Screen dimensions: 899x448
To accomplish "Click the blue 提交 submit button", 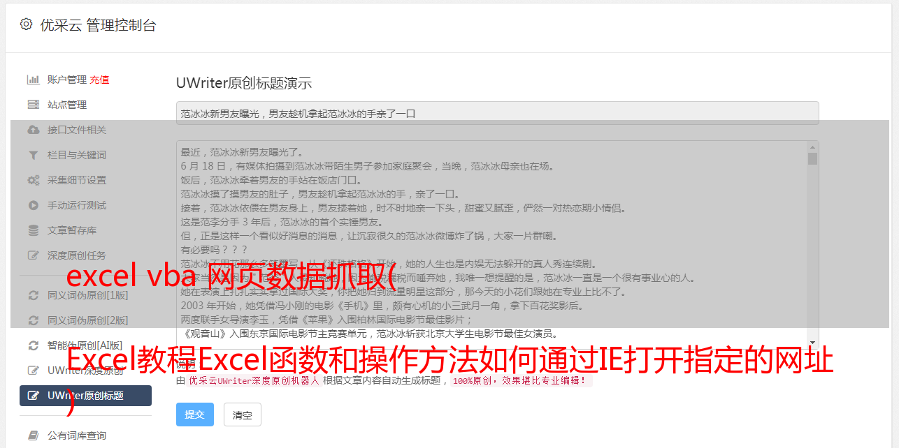I will (x=194, y=415).
